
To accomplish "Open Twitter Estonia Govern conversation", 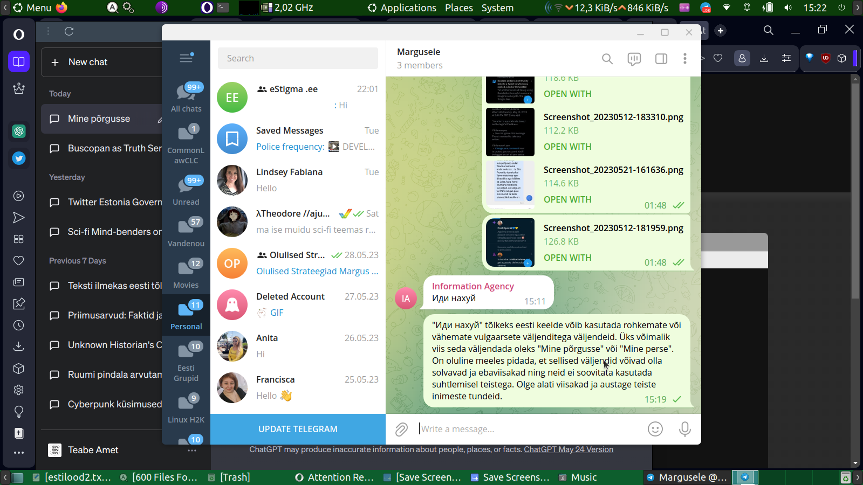I will point(105,202).
